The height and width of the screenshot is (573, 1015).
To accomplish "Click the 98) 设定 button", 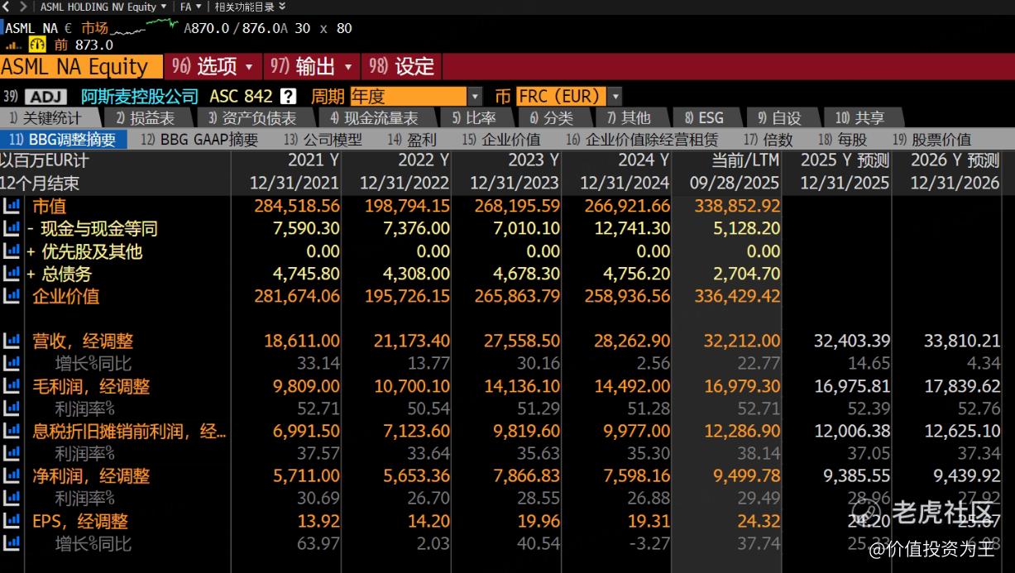I will [402, 66].
